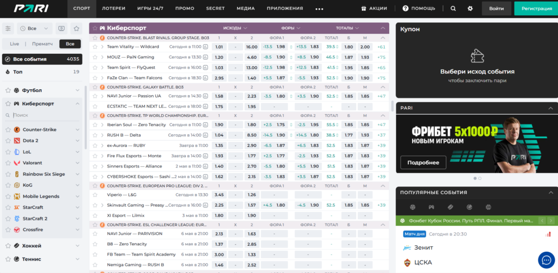This screenshot has width=558, height=273.
Task: Open statistics icon for Team Vitality — Wildcard
Action: tap(205, 47)
